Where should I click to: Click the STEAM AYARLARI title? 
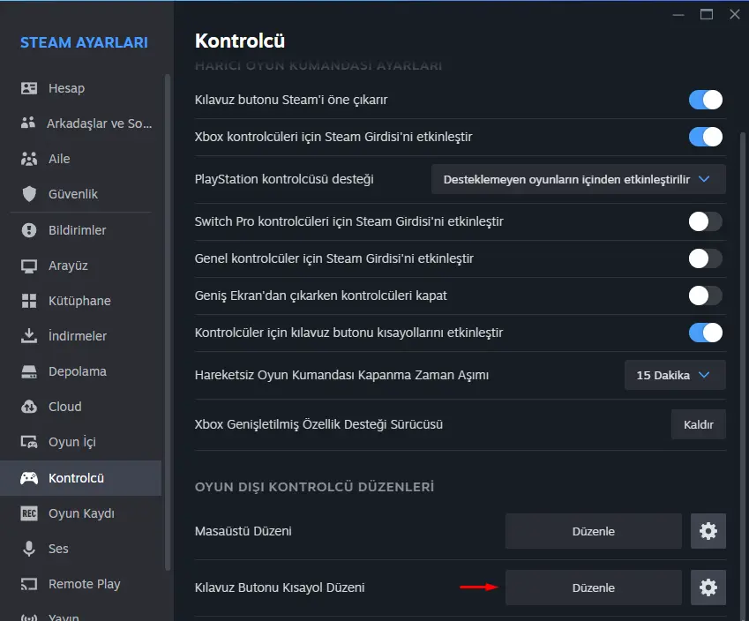click(x=84, y=42)
